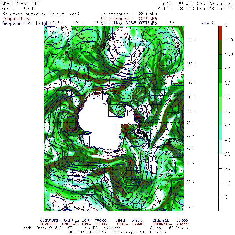Click the '60 levels,' model text

(180, 228)
